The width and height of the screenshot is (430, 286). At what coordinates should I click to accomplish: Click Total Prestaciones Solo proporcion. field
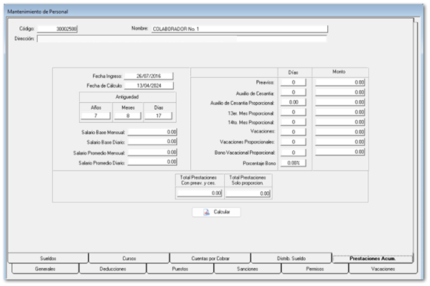point(248,193)
